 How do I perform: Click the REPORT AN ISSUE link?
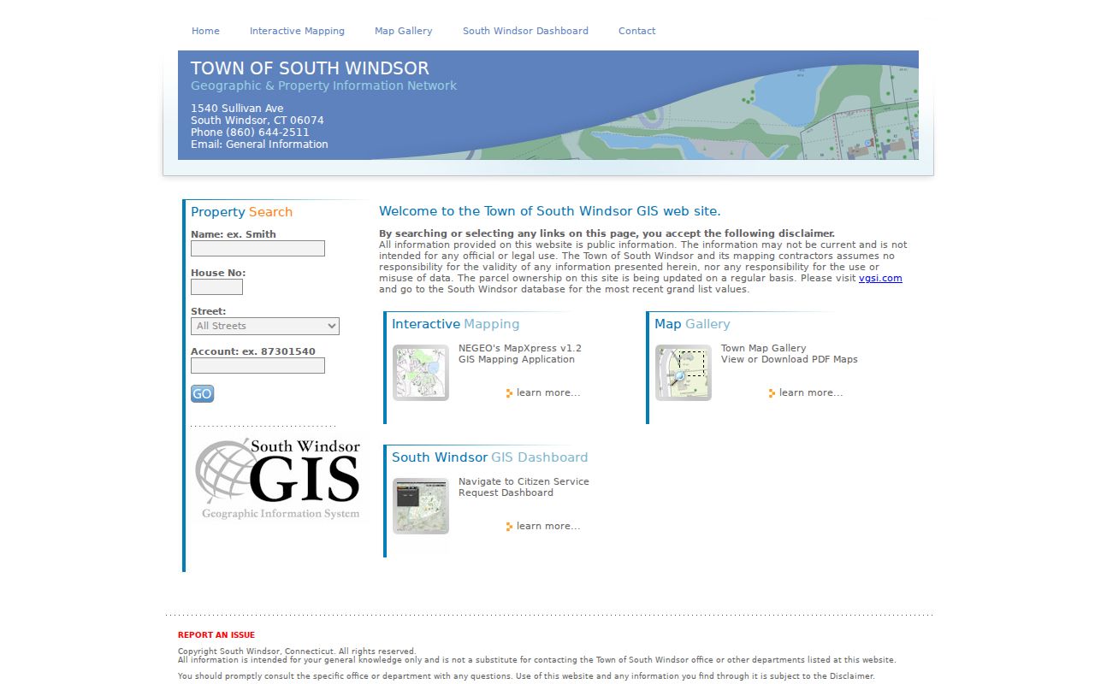click(216, 635)
